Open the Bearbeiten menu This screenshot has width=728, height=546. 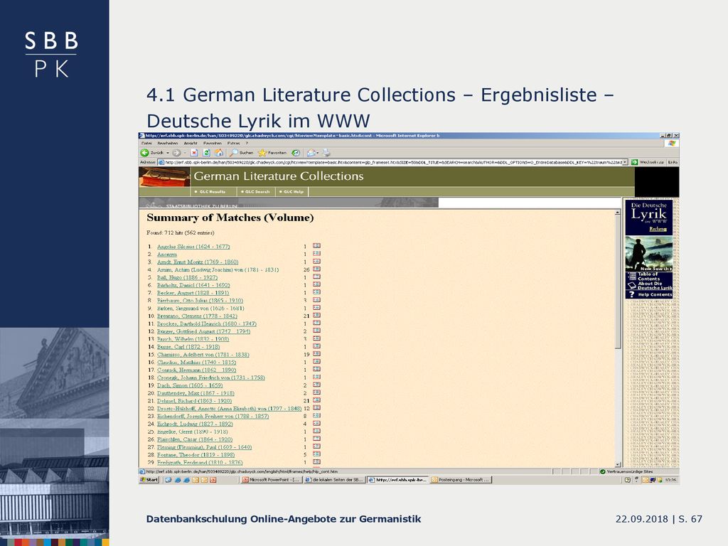[168, 144]
